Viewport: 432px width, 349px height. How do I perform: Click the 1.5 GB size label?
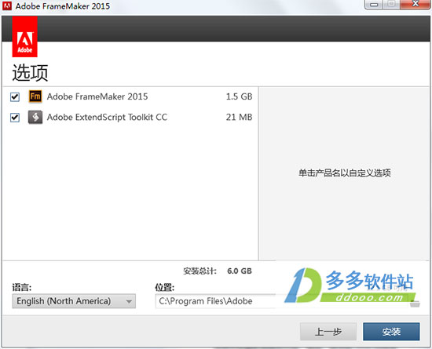239,96
